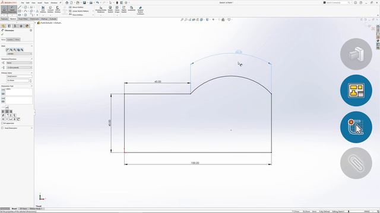Enable the All uppercase checkbox

coord(2,123)
